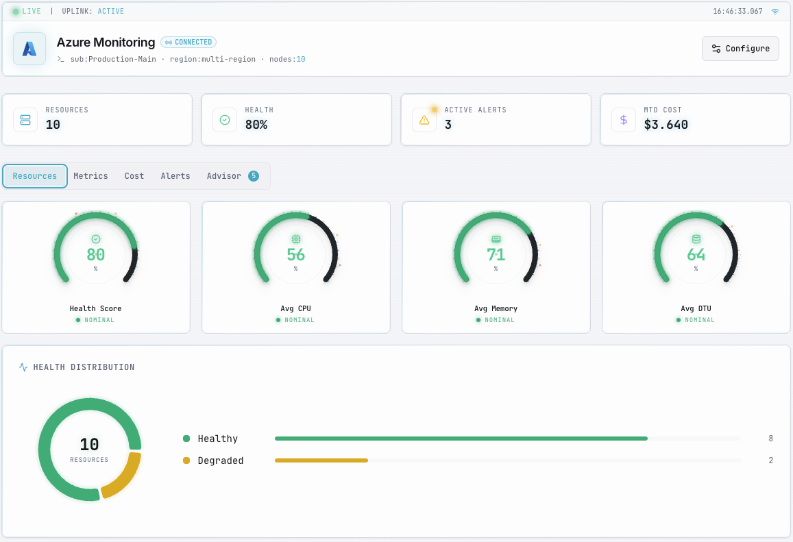Select the Alerts tab

click(x=175, y=176)
